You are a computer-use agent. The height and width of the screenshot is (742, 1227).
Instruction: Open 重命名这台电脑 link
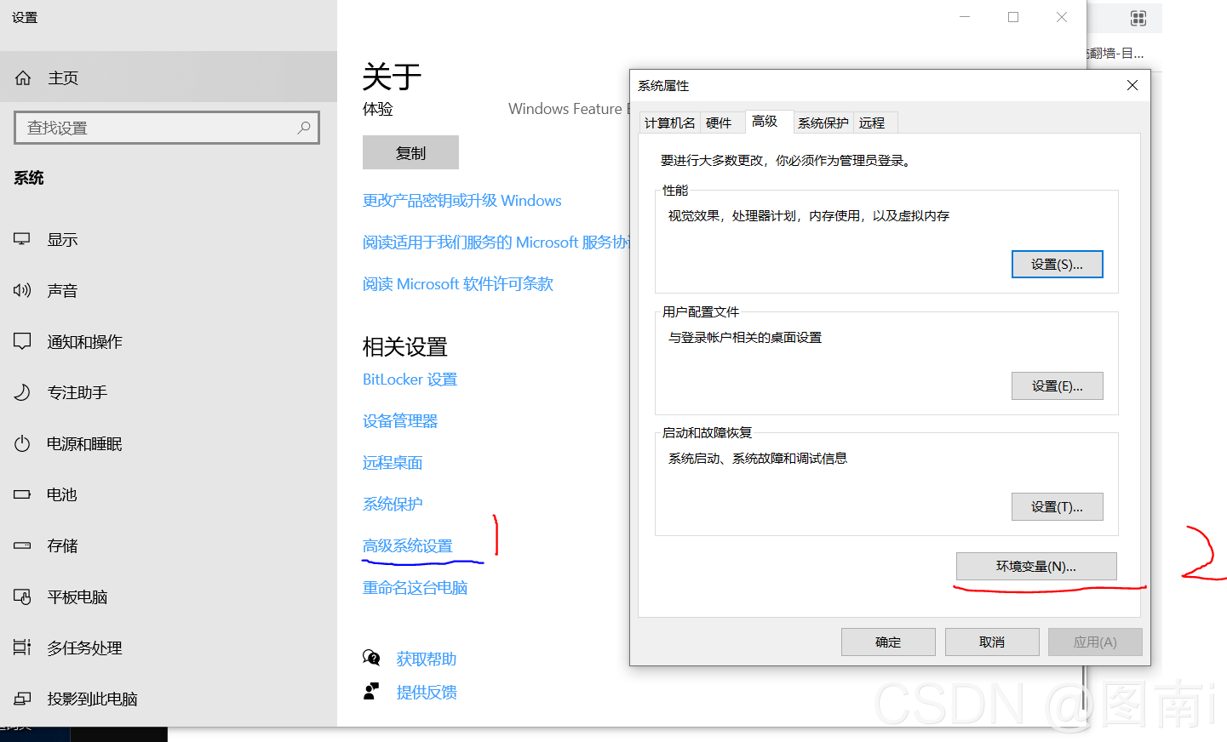[416, 588]
